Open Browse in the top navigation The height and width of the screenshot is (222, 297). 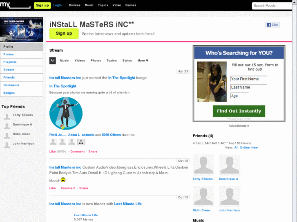(x=75, y=5)
